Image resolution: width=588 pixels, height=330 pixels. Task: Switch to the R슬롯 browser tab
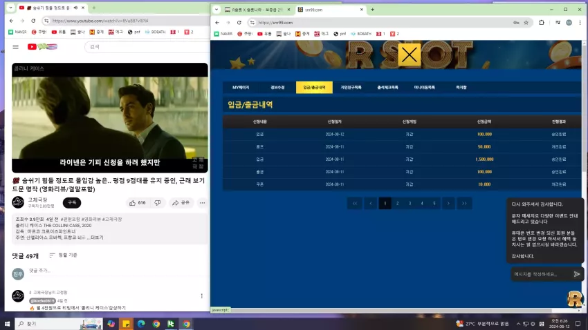(257, 10)
